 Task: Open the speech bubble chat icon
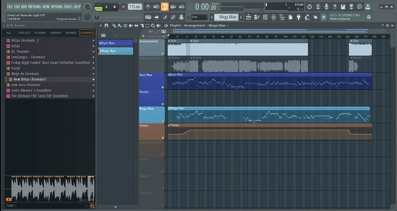(x=360, y=7)
